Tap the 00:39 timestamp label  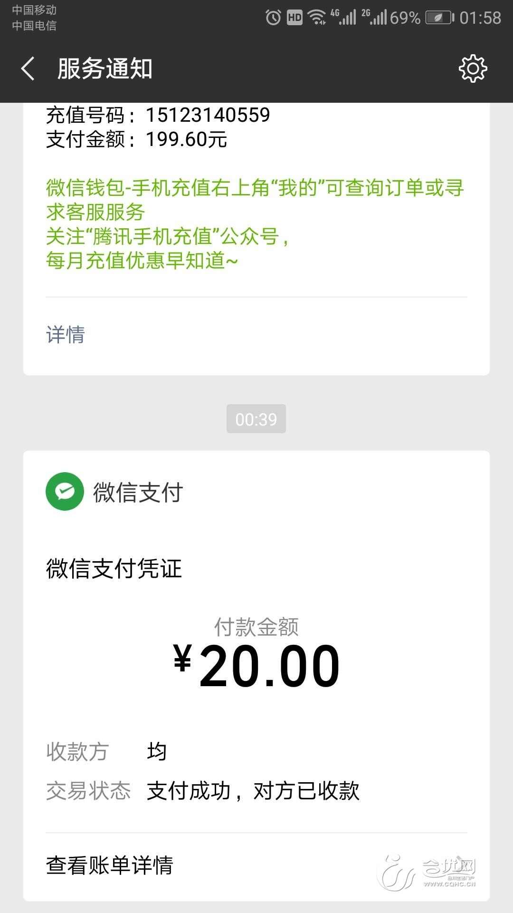click(256, 419)
